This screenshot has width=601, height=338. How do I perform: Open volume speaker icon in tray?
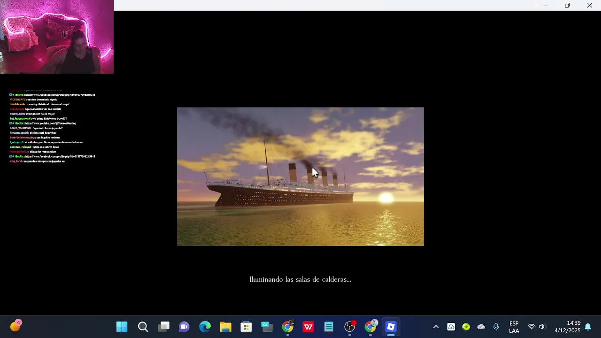point(542,327)
